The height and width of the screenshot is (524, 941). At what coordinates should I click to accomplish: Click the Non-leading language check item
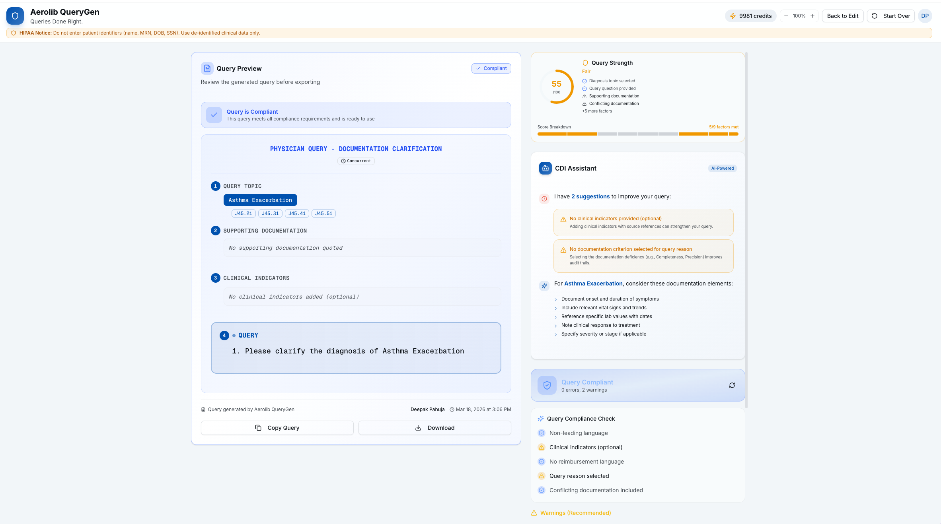(578, 433)
